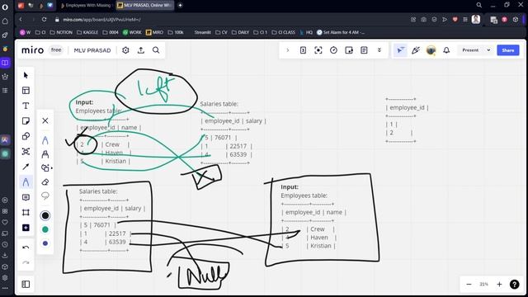Select the Lasso tool
The height and width of the screenshot is (297, 528).
[45, 196]
